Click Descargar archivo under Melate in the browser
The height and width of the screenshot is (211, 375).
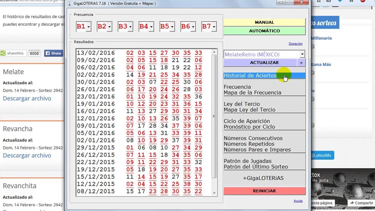tap(27, 98)
